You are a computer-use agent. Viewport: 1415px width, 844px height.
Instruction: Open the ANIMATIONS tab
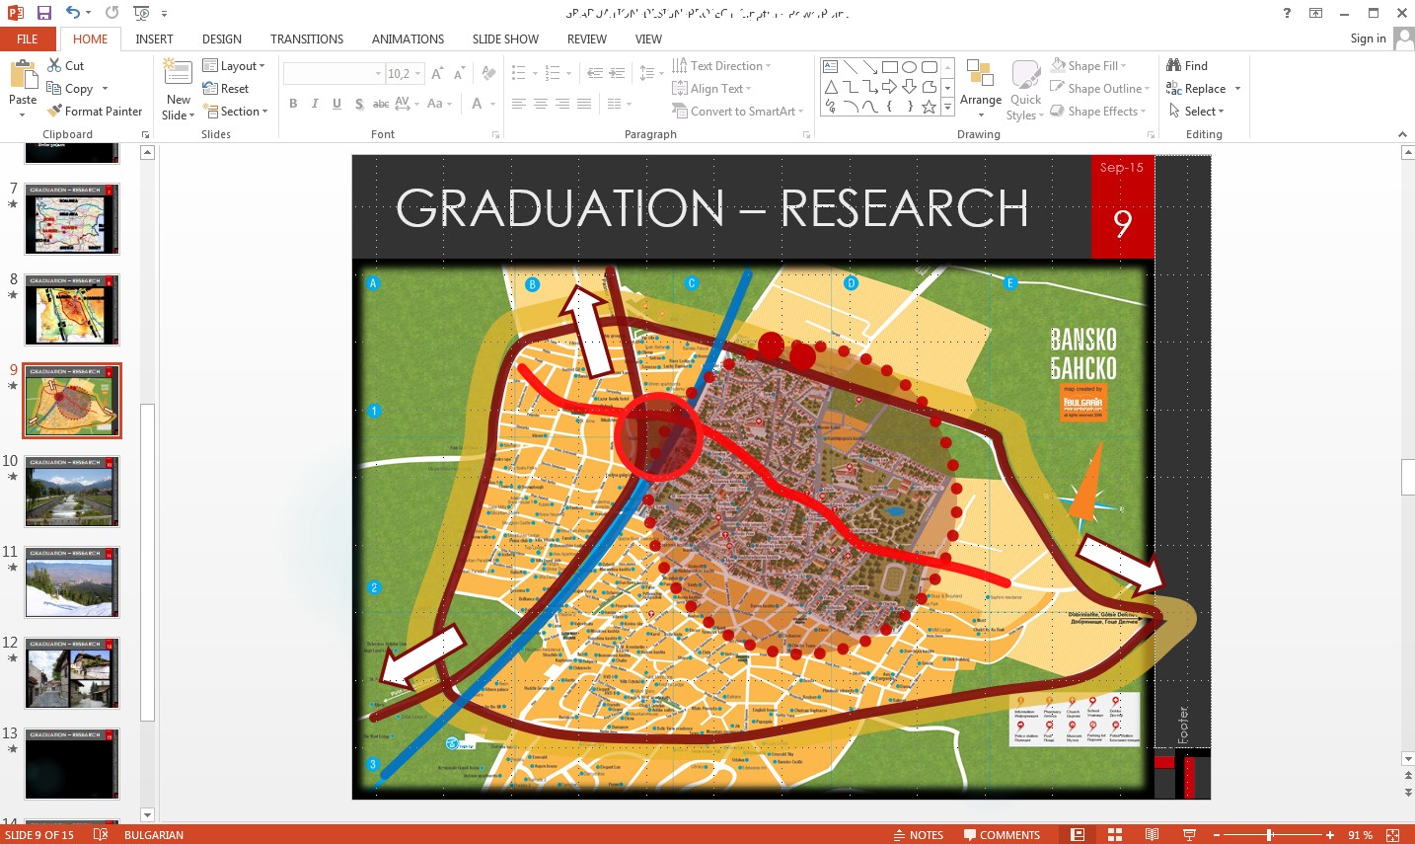click(408, 39)
